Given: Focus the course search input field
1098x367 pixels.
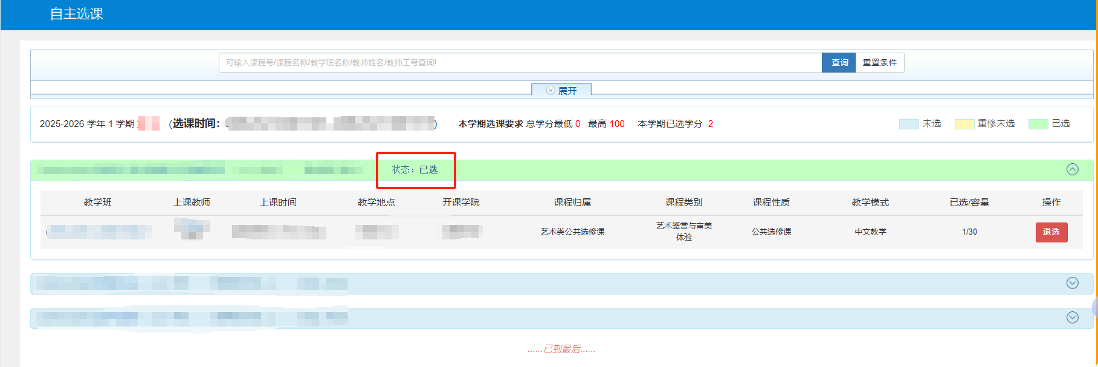Looking at the screenshot, I should [x=520, y=63].
